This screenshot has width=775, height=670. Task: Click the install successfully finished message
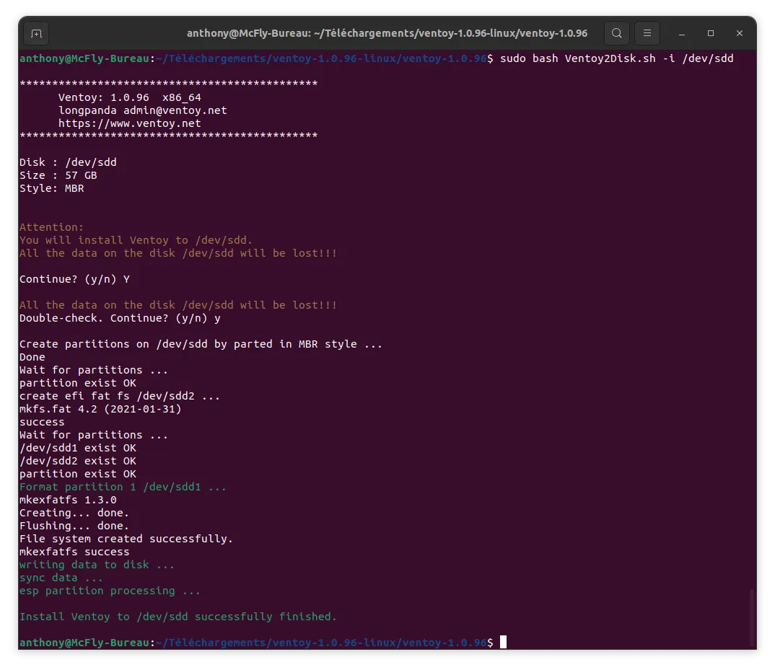pos(178,616)
